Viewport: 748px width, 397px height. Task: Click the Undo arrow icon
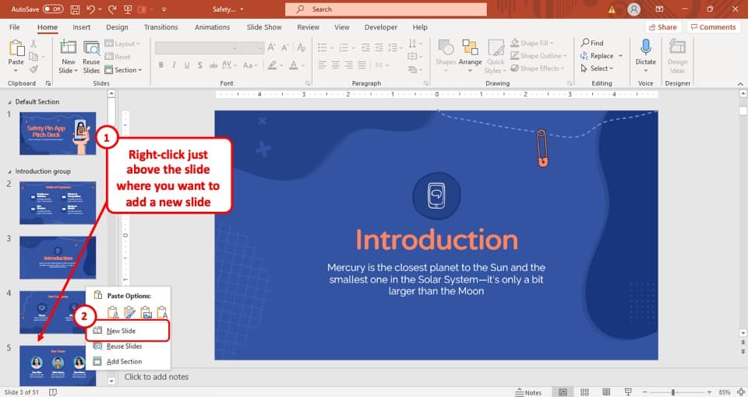pos(90,9)
